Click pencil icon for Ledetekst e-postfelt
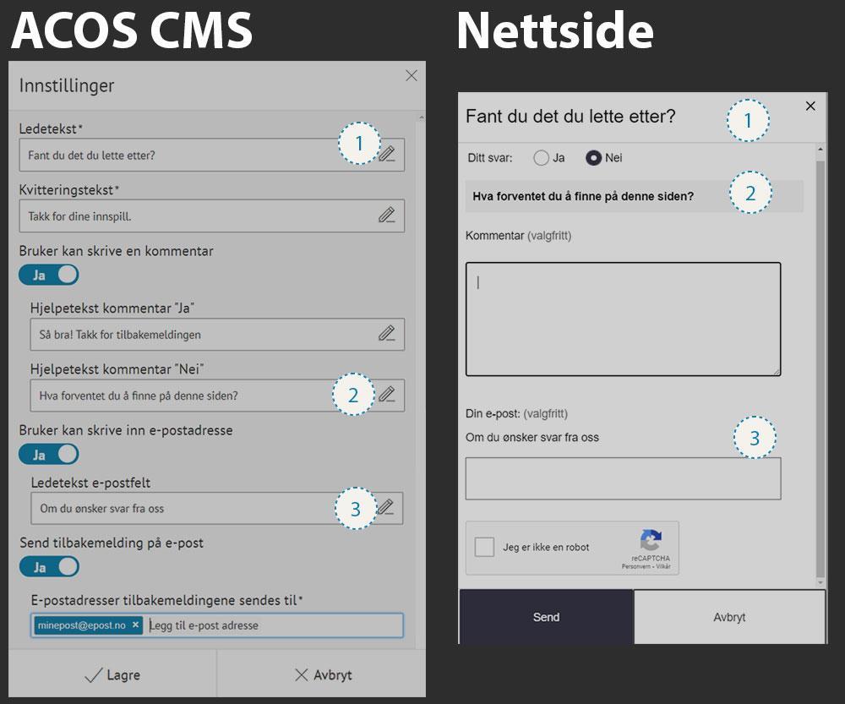845x704 pixels. pyautogui.click(x=385, y=508)
